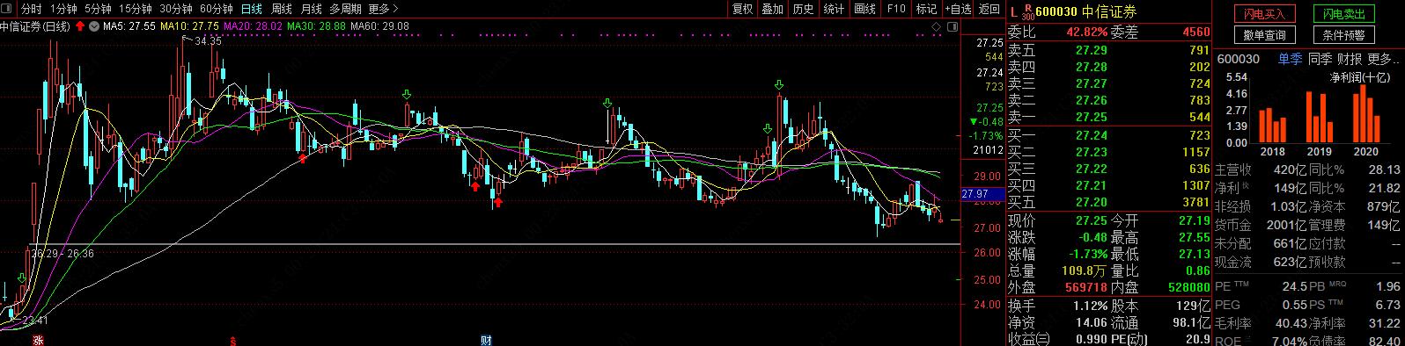1405x346 pixels.
Task: Click the 卖一 price 27.25
Action: tap(1092, 117)
